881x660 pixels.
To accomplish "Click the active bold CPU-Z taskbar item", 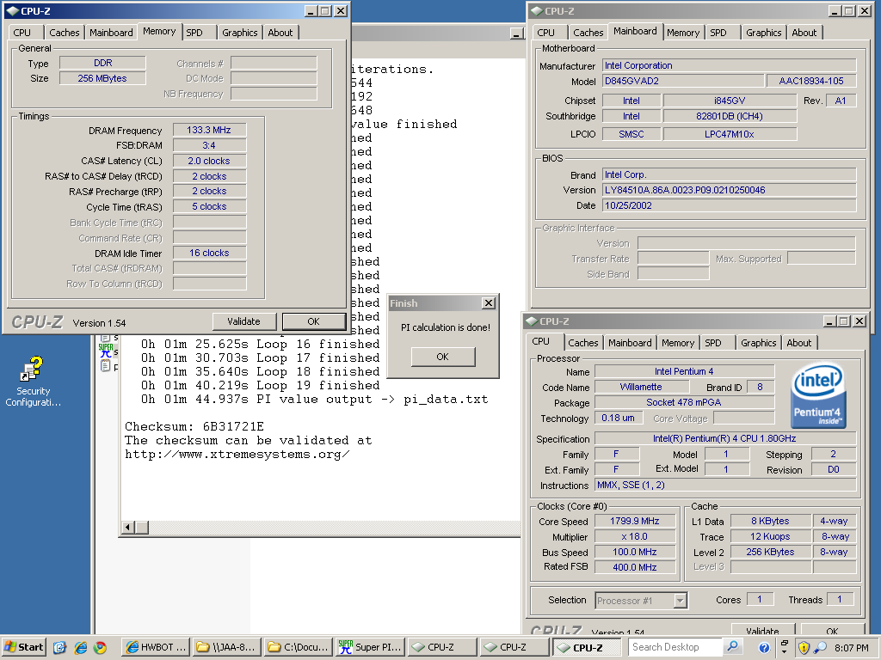I will point(587,647).
